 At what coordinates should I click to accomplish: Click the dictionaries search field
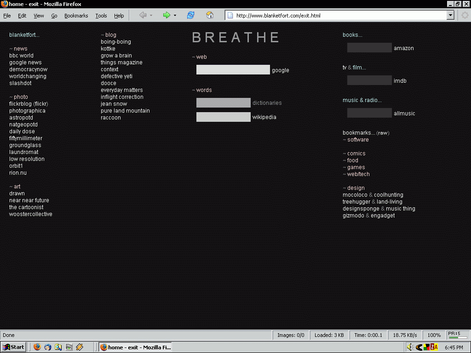click(x=223, y=102)
